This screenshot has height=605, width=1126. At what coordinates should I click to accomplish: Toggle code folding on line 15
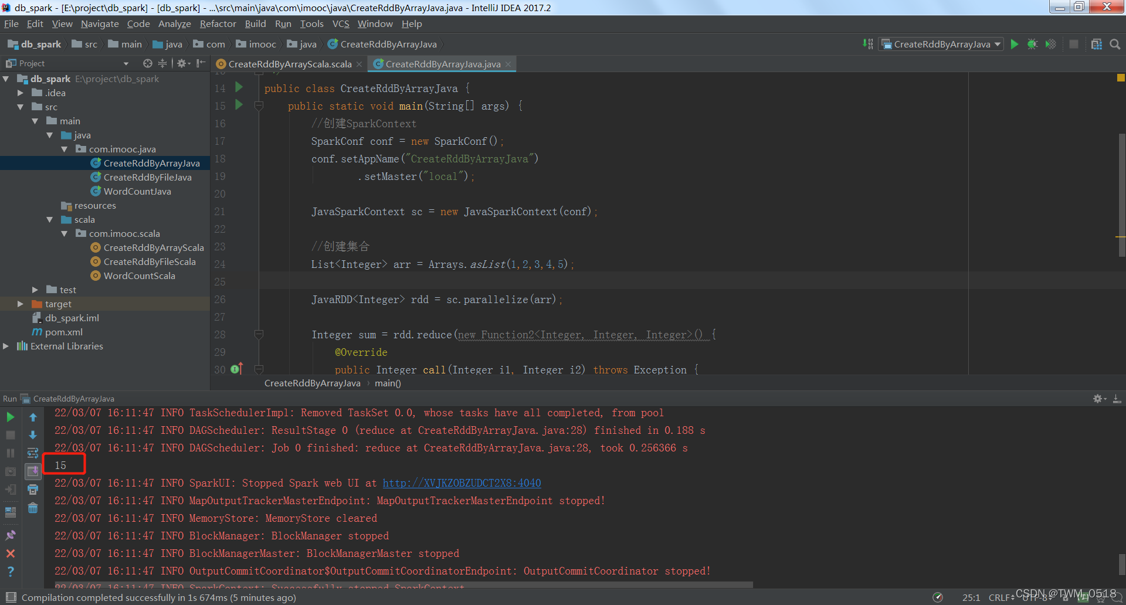pos(259,106)
